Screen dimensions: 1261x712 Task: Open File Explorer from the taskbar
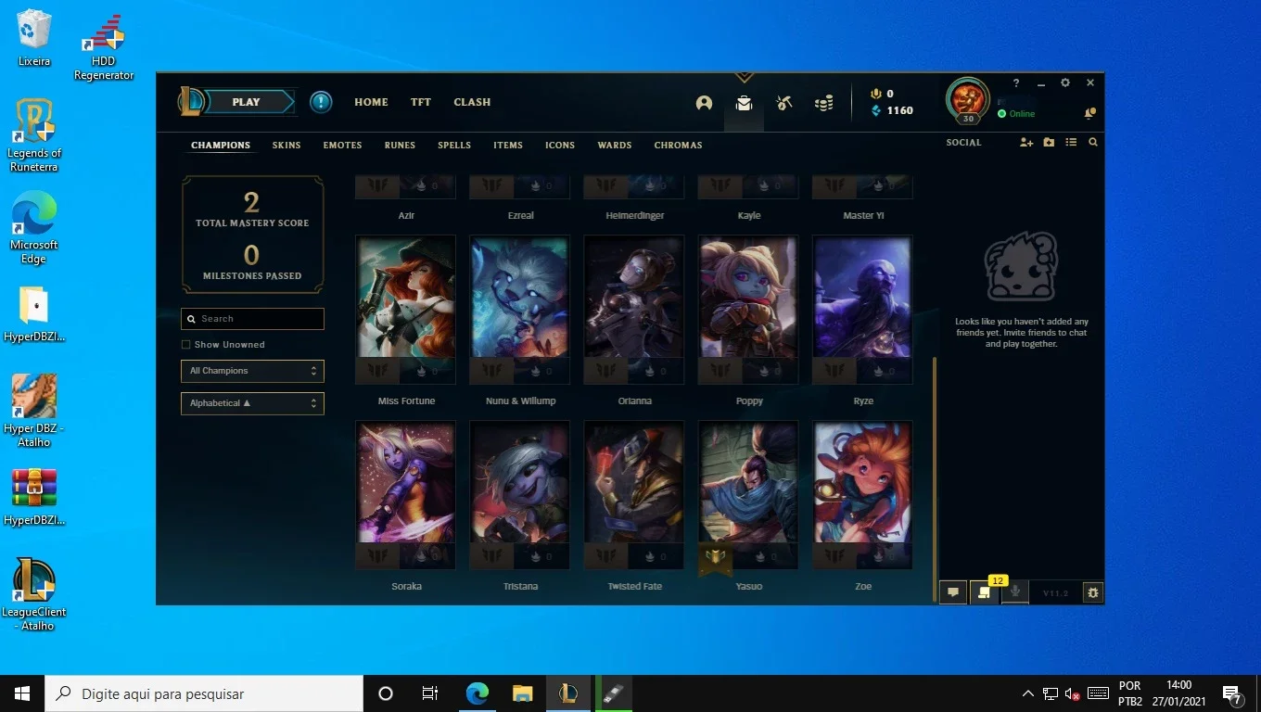click(x=523, y=693)
